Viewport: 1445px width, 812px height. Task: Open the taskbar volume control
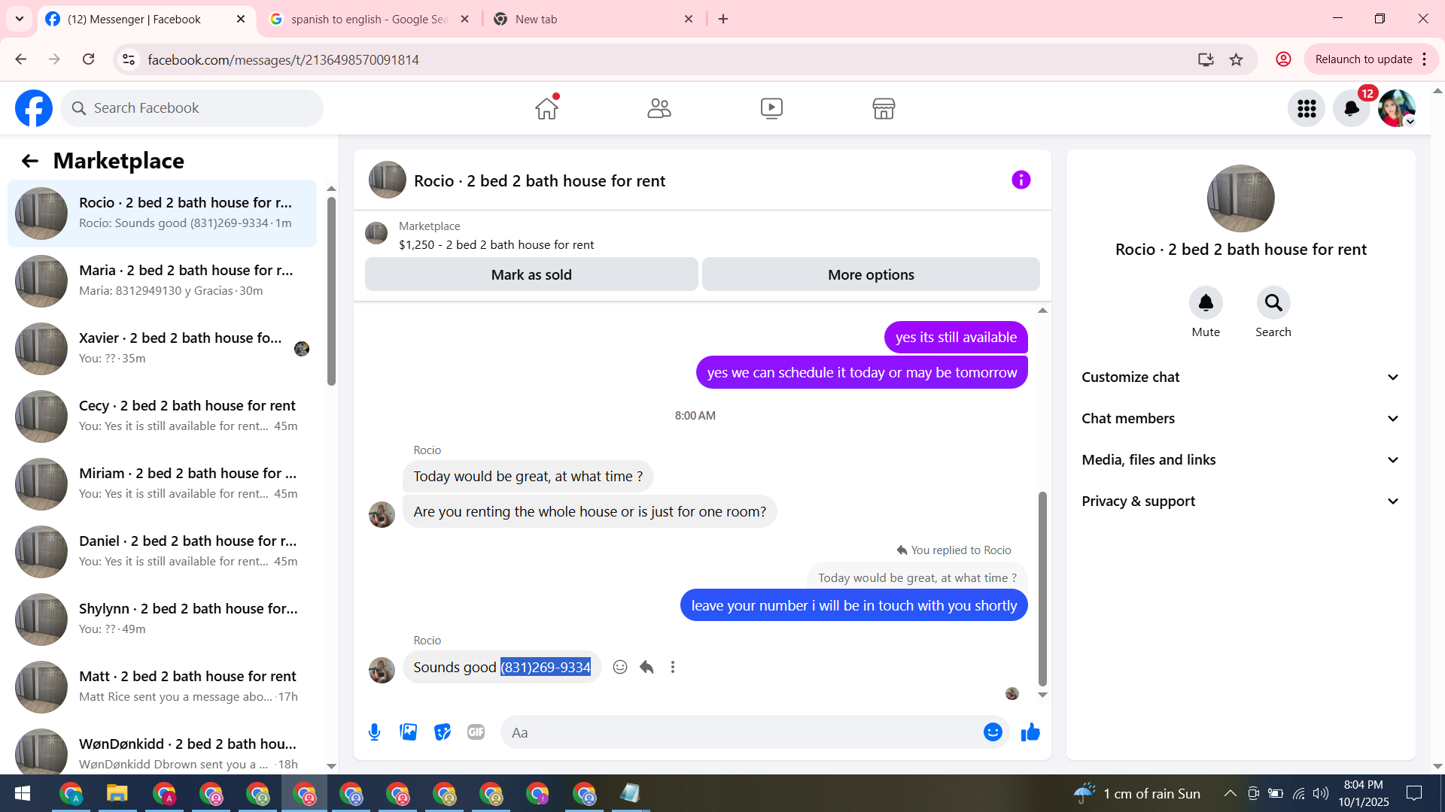[x=1321, y=793]
